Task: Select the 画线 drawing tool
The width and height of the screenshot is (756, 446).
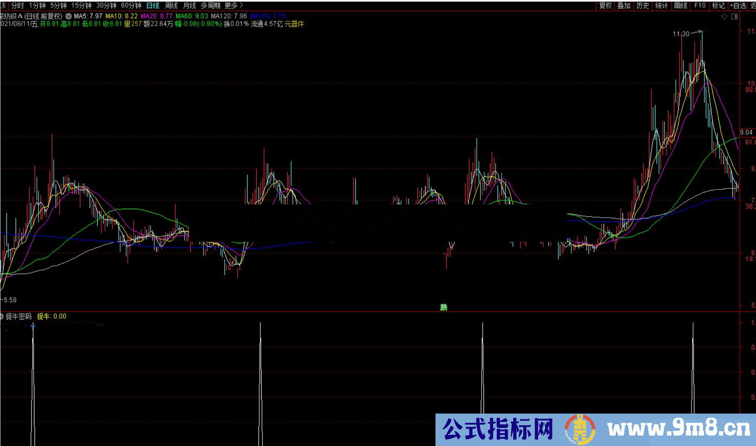Action: [x=681, y=6]
